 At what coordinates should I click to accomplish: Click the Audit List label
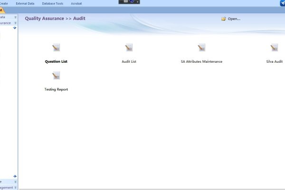tap(129, 61)
